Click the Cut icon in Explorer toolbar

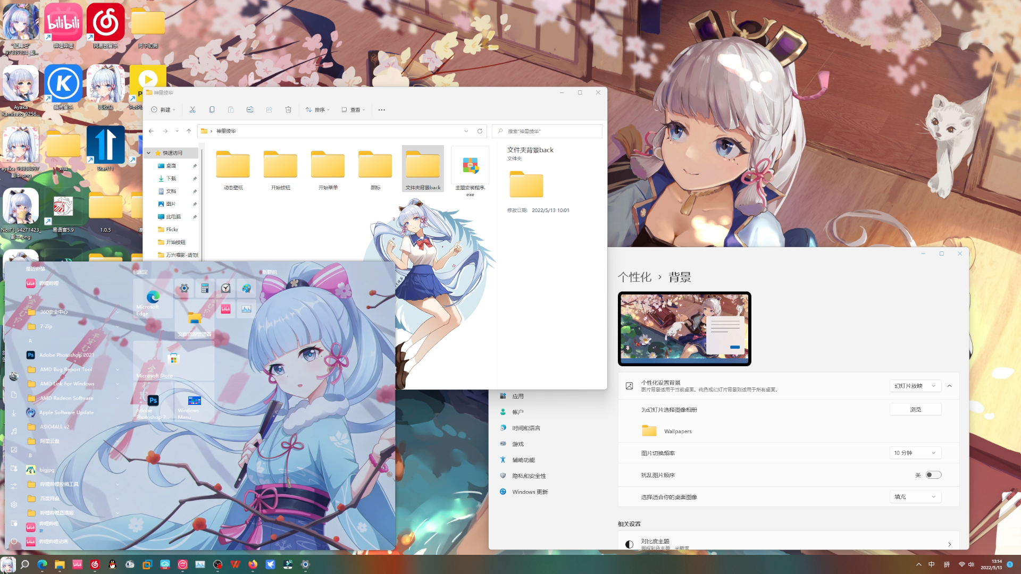193,109
